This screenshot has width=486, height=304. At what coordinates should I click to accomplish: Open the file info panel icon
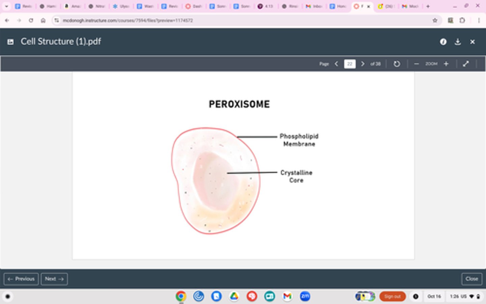(443, 42)
